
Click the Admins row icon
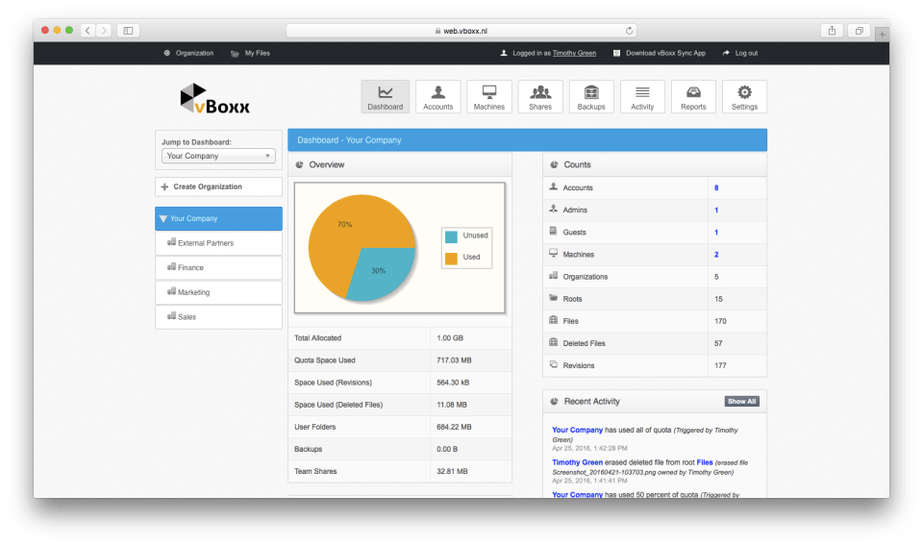coord(554,209)
